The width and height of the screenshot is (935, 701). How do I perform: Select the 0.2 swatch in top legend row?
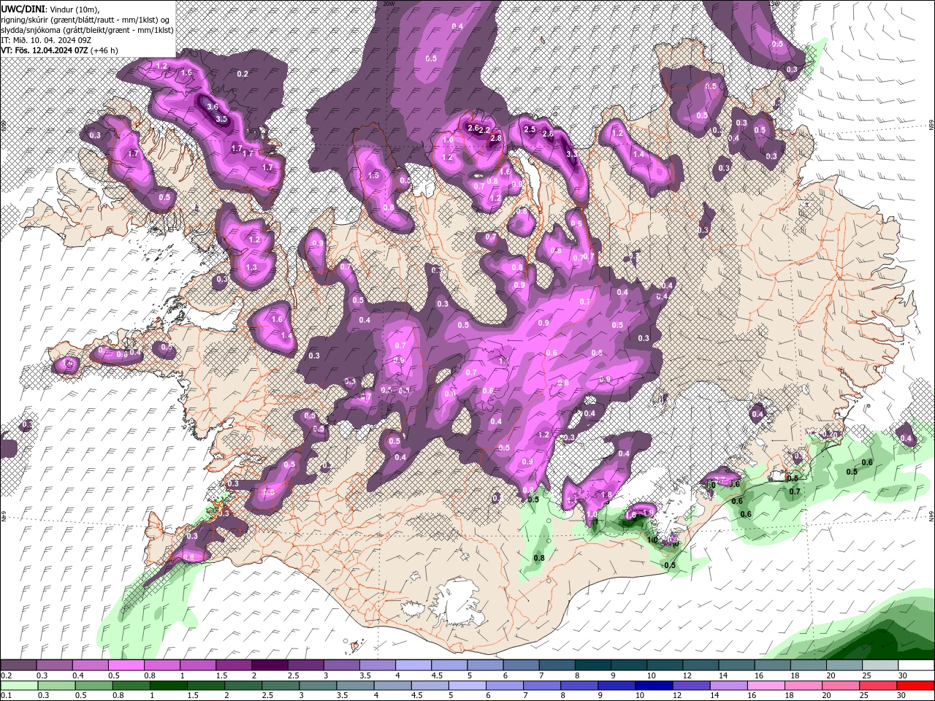pos(19,665)
